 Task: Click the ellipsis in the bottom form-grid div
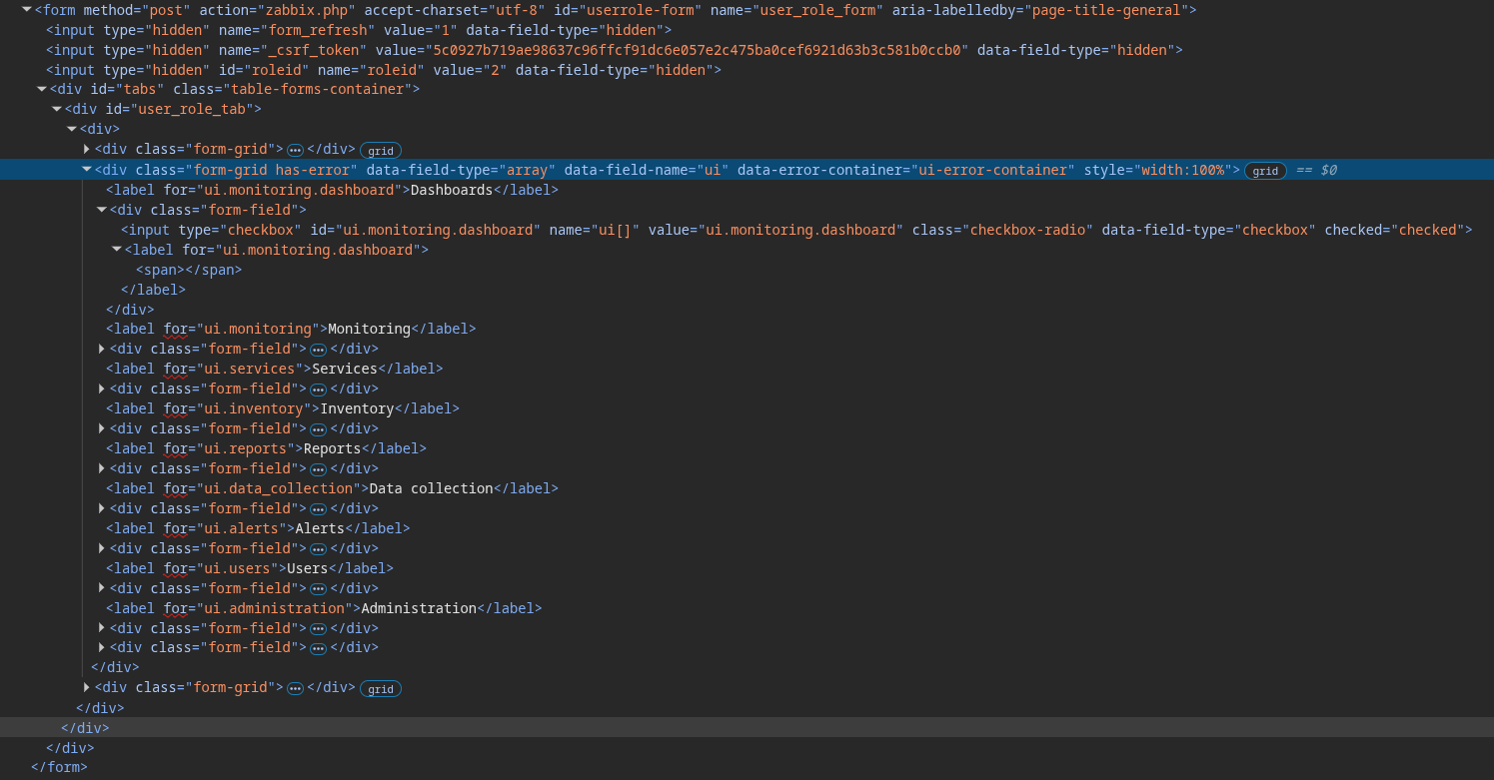click(x=295, y=688)
